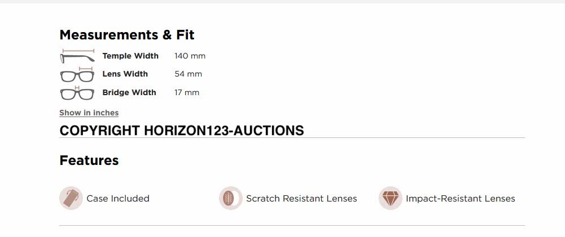
Task: Click the Temple Width label
Action: [x=130, y=56]
